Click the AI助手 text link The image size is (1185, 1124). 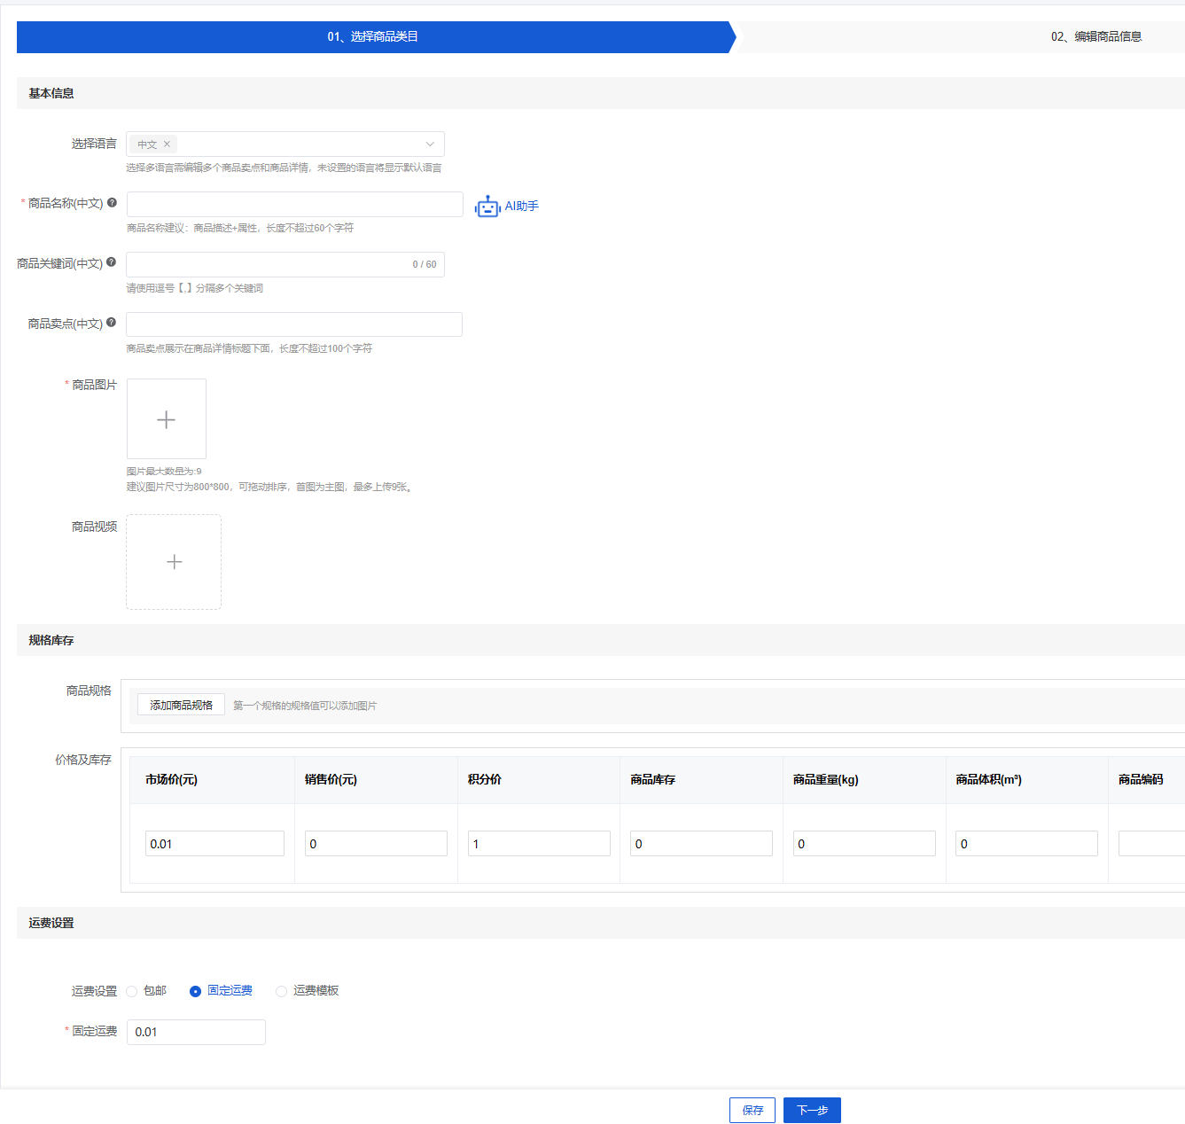point(522,206)
